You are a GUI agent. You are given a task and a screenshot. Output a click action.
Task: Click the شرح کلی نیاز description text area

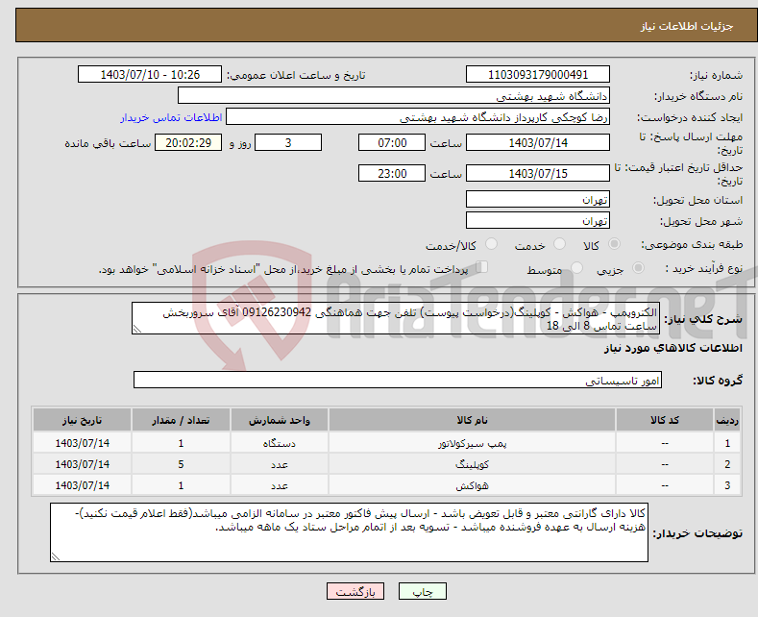(x=396, y=318)
